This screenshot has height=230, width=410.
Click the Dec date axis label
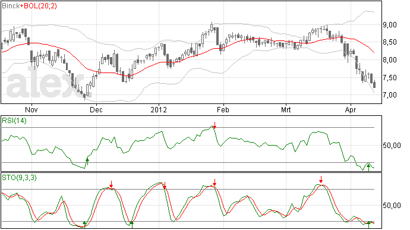coord(96,109)
